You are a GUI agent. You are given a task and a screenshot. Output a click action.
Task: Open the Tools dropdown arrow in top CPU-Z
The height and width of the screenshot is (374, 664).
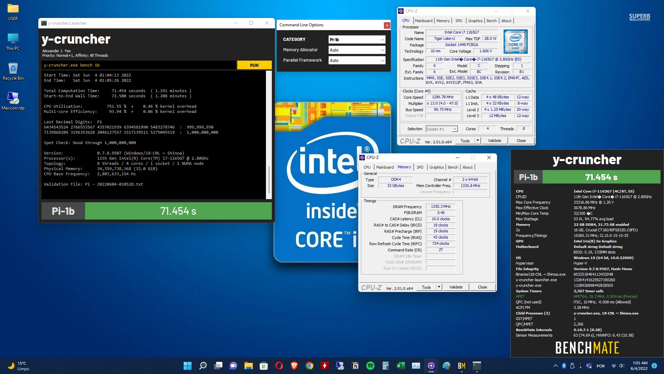478,141
